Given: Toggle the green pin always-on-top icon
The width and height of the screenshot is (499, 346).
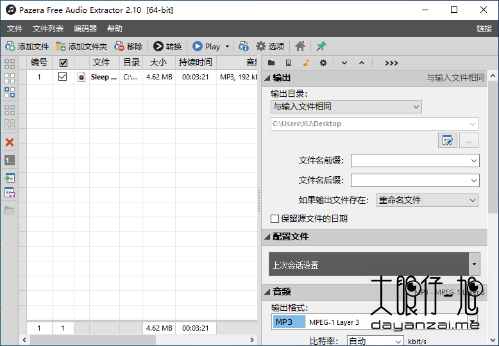Looking at the screenshot, I should pos(321,46).
